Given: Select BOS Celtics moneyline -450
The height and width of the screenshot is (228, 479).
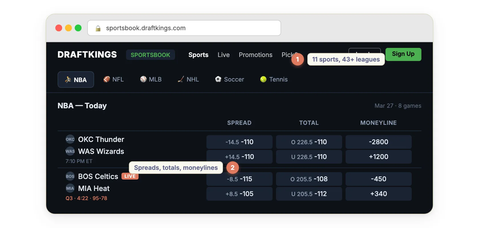Looking at the screenshot, I should click(x=379, y=179).
